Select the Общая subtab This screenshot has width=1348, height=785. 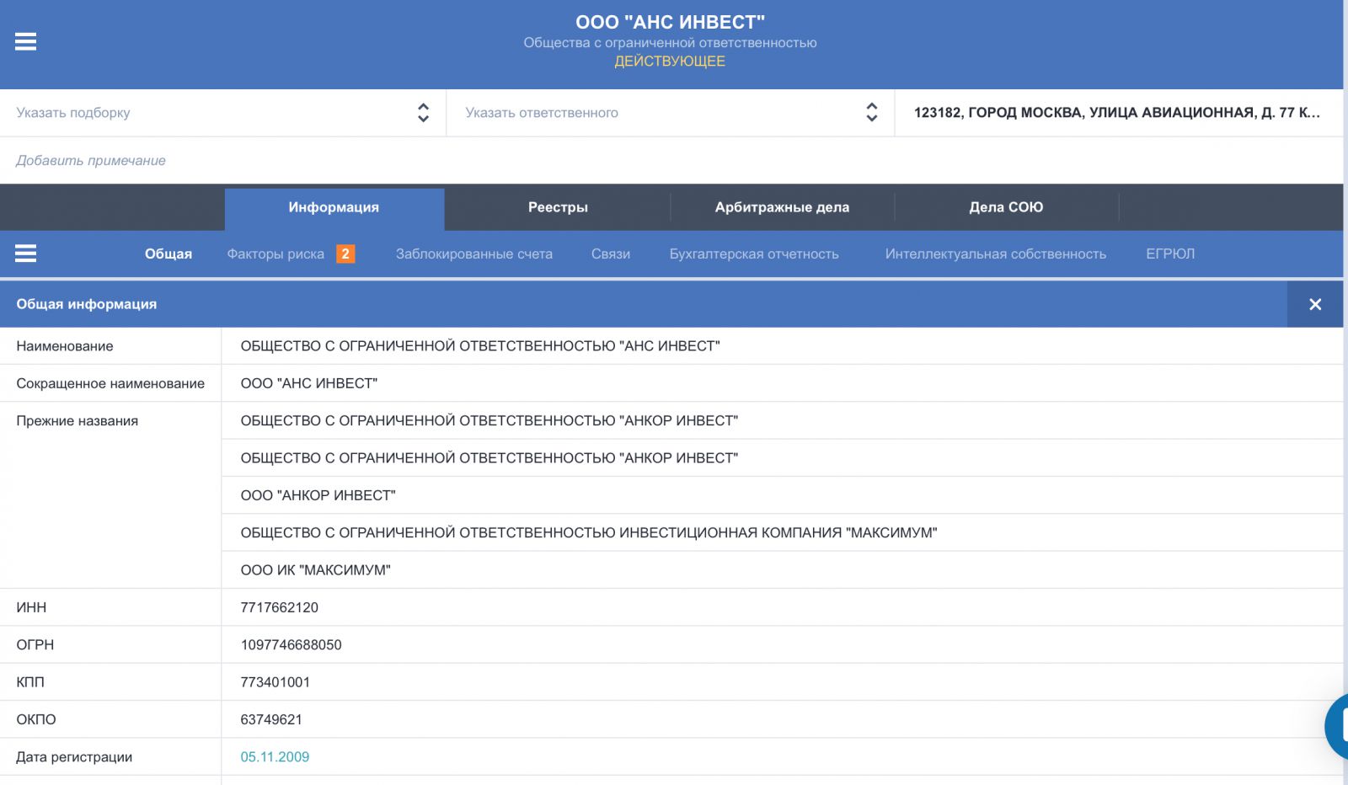(x=168, y=254)
